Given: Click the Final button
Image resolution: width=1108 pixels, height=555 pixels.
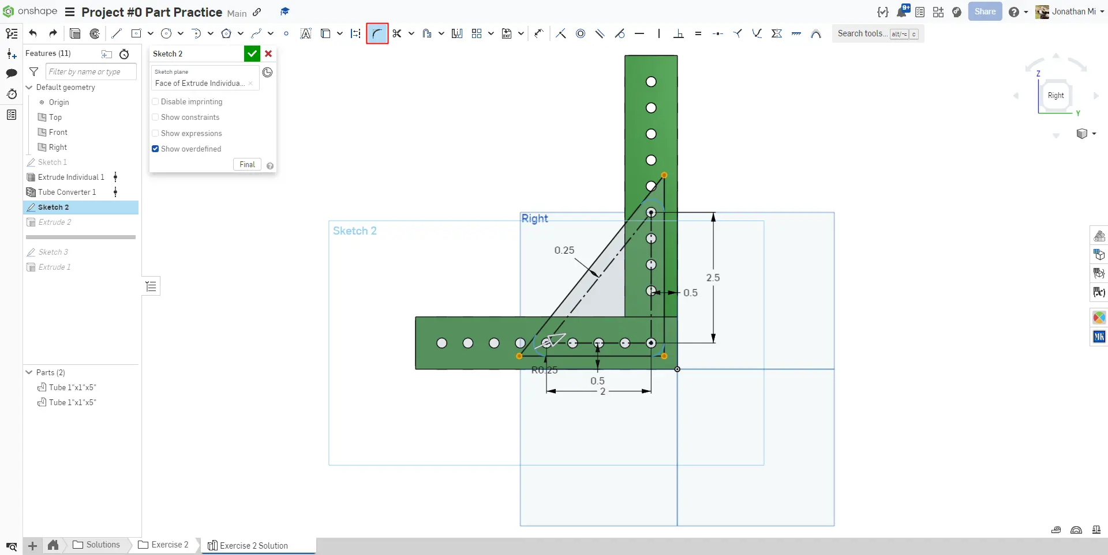Looking at the screenshot, I should click(247, 164).
